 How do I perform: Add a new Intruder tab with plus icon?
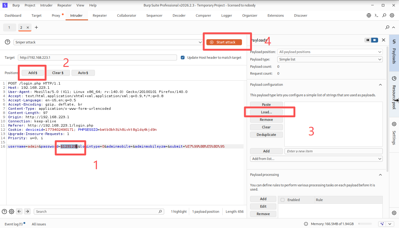36,28
